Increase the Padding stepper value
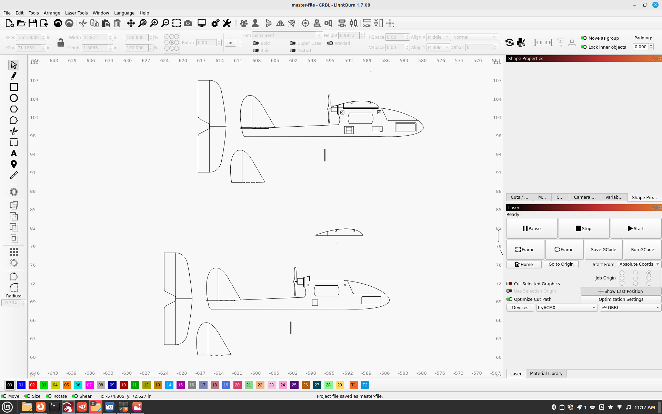The width and height of the screenshot is (662, 414). [651, 45]
